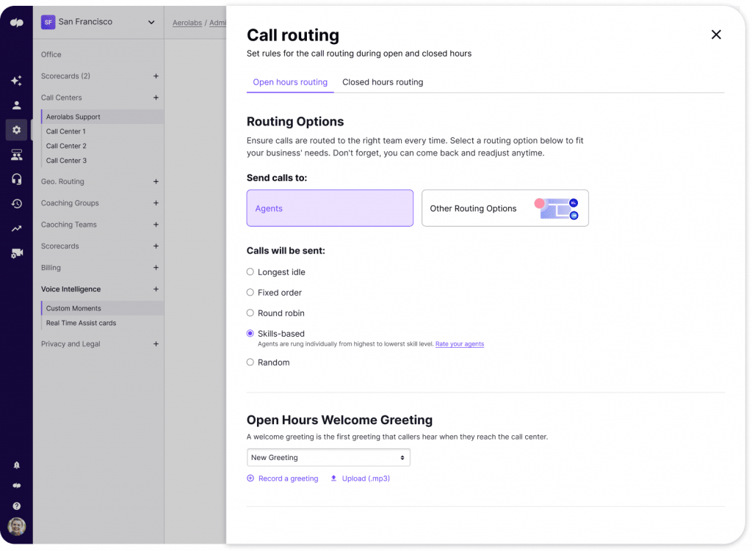Open the headset support icon
The image size is (752, 551).
[x=15, y=179]
